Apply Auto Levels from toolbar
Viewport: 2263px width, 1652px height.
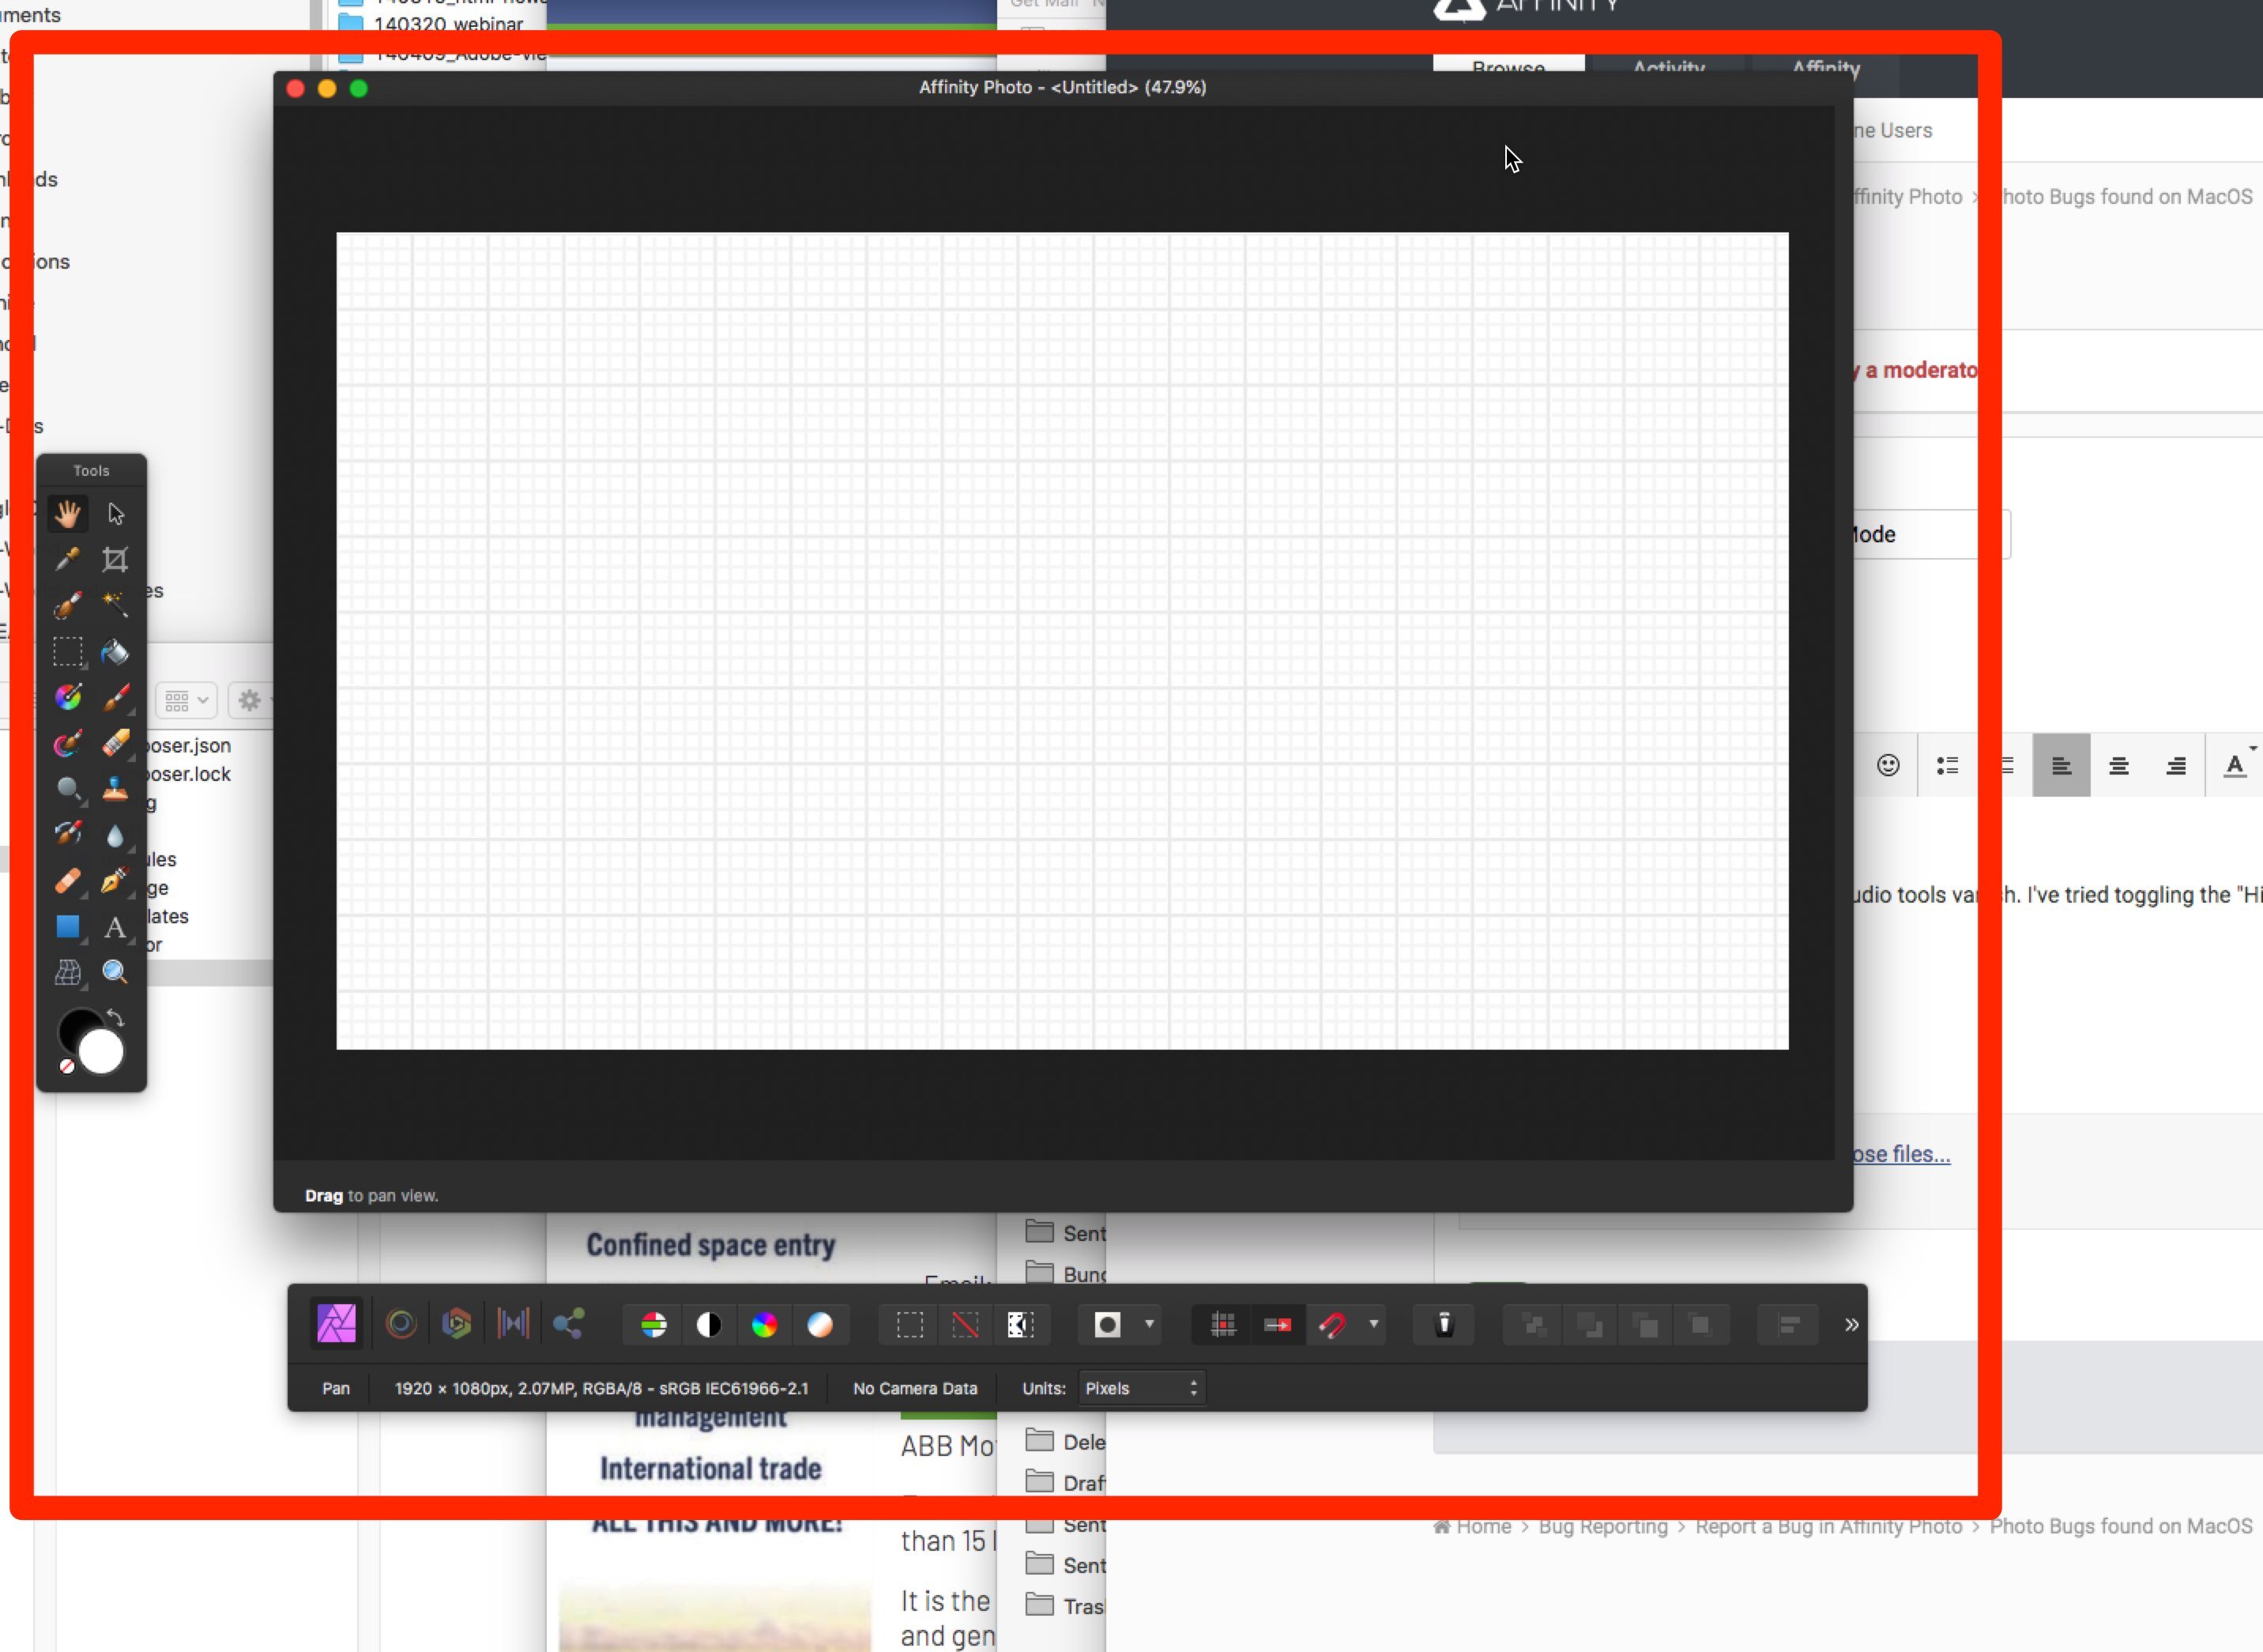pyautogui.click(x=653, y=1325)
